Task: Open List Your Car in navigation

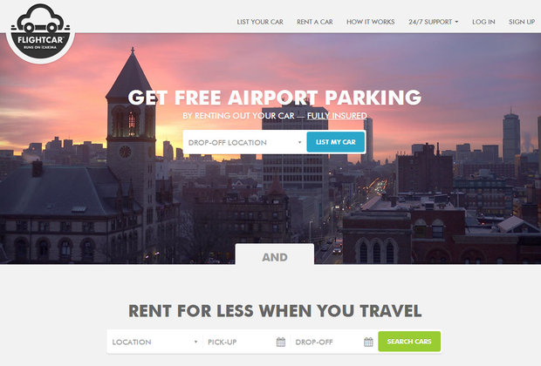Action: coord(260,22)
